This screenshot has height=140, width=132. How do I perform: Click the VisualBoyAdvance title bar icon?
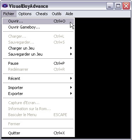click(x=5, y=6)
